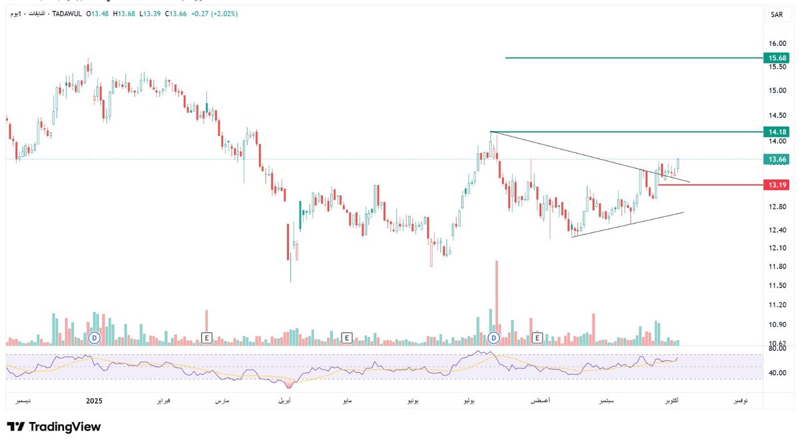Click the low value L13.39

click(x=151, y=14)
